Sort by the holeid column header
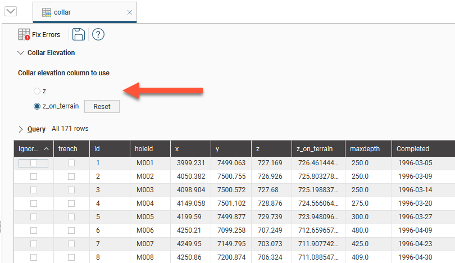This screenshot has height=263, width=455. (x=144, y=149)
